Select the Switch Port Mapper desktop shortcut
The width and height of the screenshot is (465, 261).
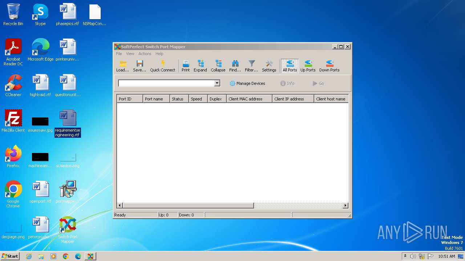(68, 230)
